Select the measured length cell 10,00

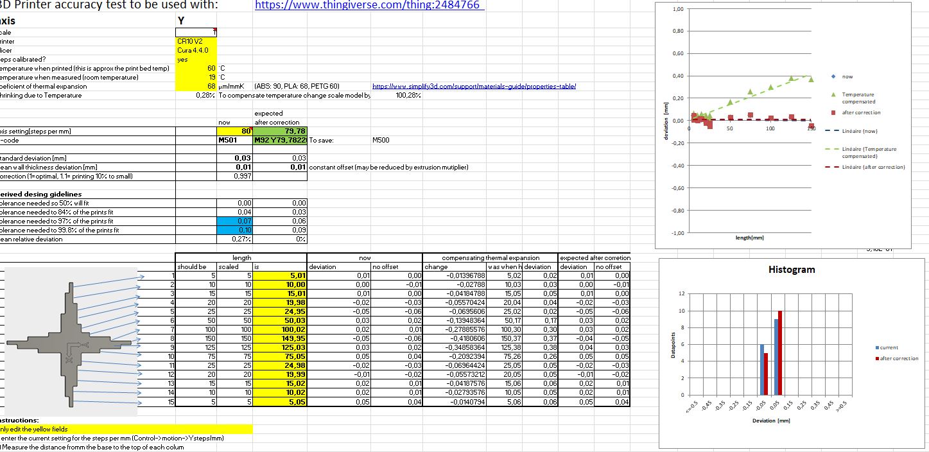(281, 284)
